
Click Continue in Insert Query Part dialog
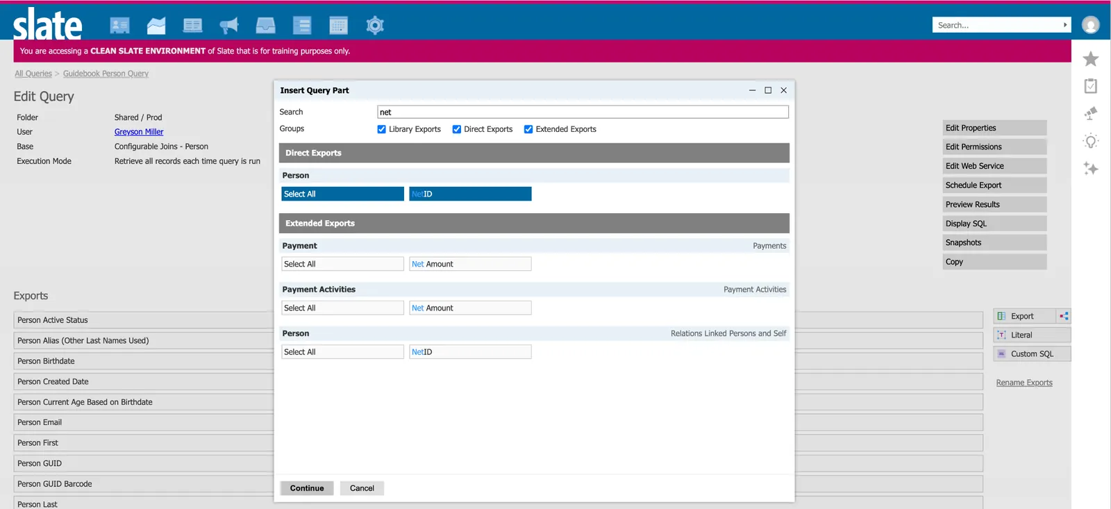[x=307, y=488]
